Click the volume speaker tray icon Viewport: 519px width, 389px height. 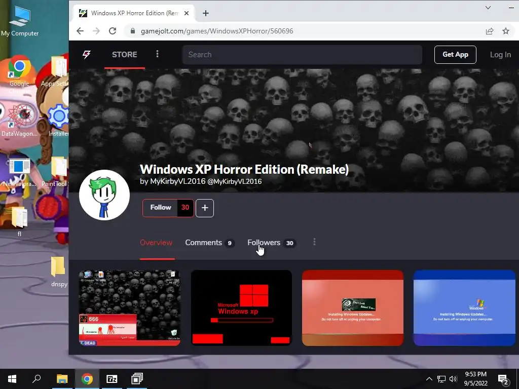pos(453,379)
